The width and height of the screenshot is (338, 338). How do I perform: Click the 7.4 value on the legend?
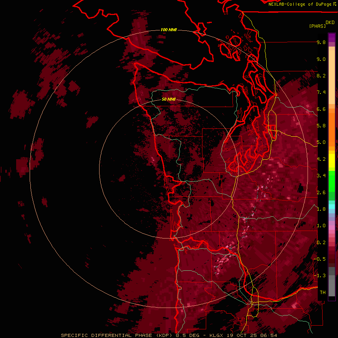click(x=321, y=92)
